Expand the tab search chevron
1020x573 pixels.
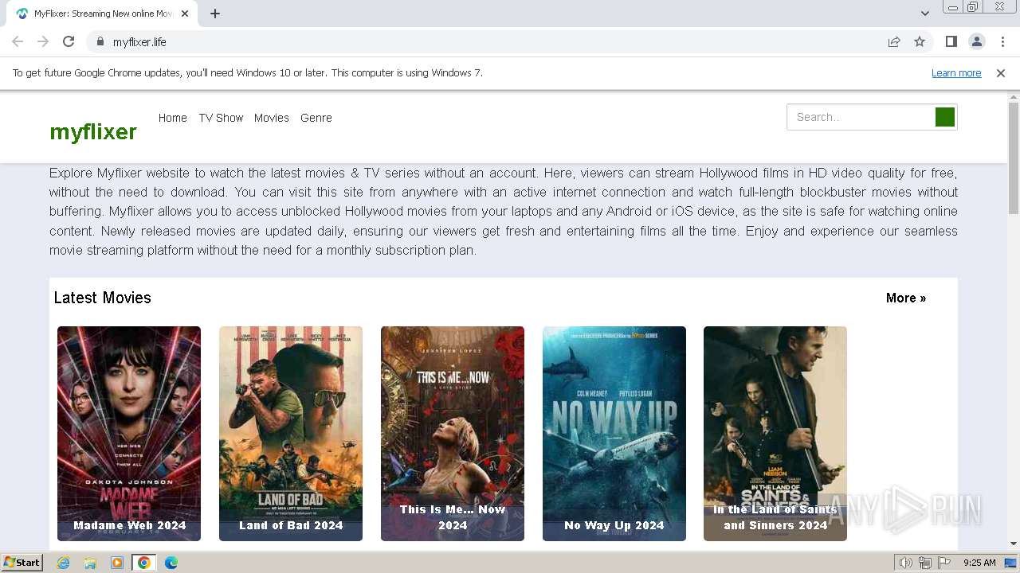click(925, 14)
